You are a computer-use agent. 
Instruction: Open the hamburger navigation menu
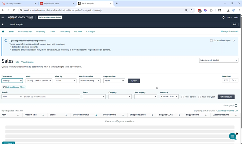3,17
